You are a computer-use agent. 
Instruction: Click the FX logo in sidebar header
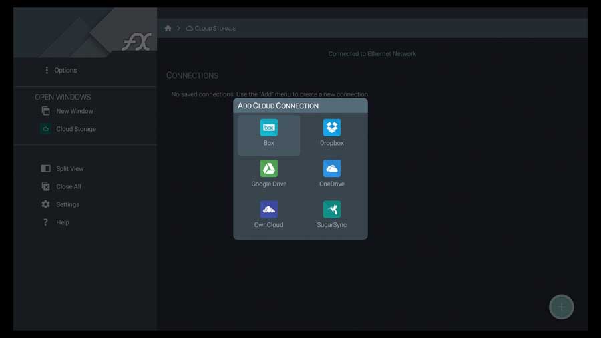[x=137, y=42]
